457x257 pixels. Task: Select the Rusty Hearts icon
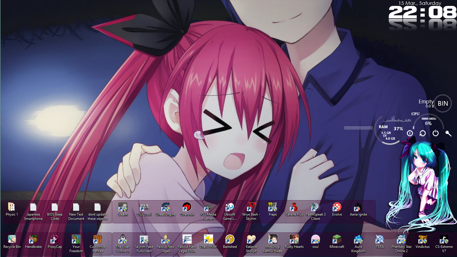click(x=294, y=242)
